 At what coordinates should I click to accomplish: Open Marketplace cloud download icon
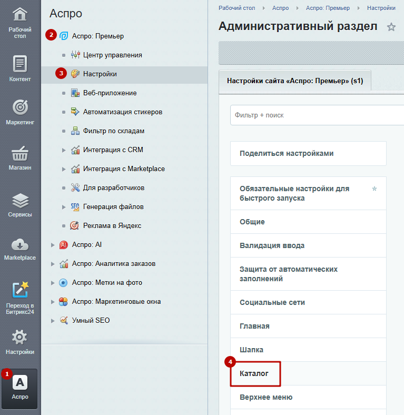20,245
